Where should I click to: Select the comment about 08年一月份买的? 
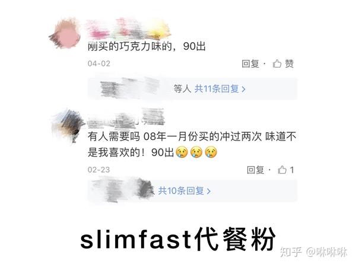(192, 144)
